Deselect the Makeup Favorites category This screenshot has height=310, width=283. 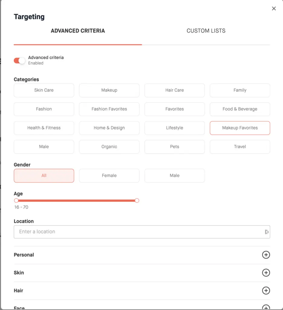pyautogui.click(x=240, y=128)
